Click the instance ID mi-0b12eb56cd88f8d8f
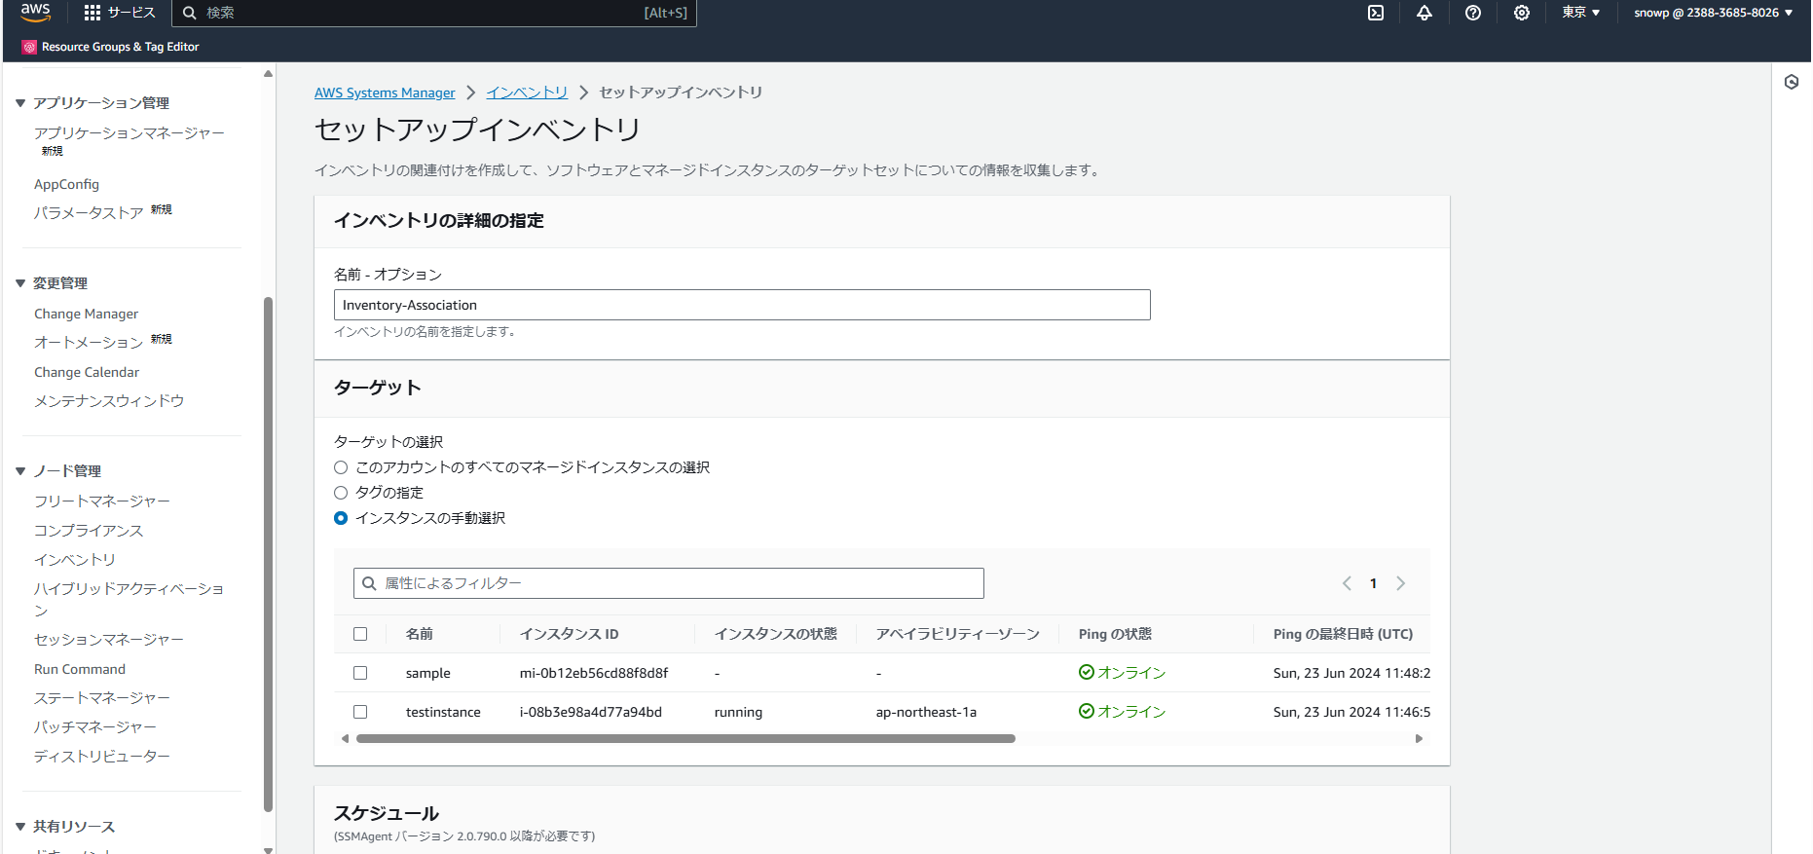 (594, 673)
